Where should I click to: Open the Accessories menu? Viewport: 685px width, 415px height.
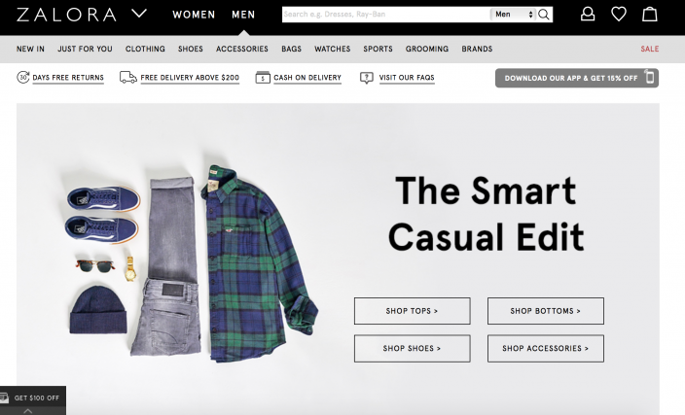(242, 49)
